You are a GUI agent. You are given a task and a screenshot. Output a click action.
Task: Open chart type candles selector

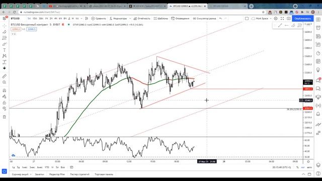[87, 19]
